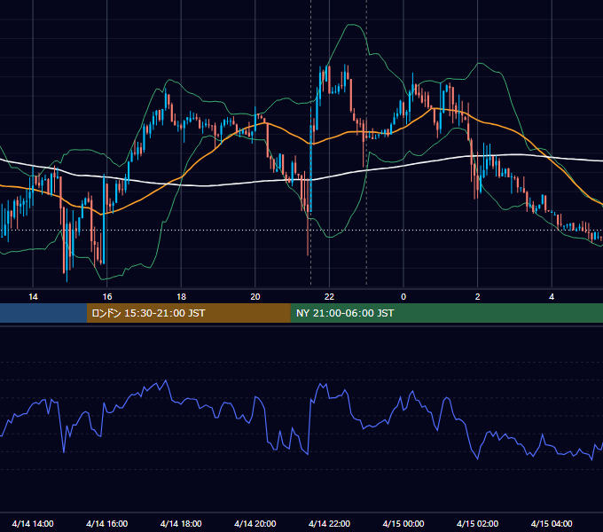Click the 4/14 20:00 oscillator time label
Screen dimensions: 603x532
point(255,523)
